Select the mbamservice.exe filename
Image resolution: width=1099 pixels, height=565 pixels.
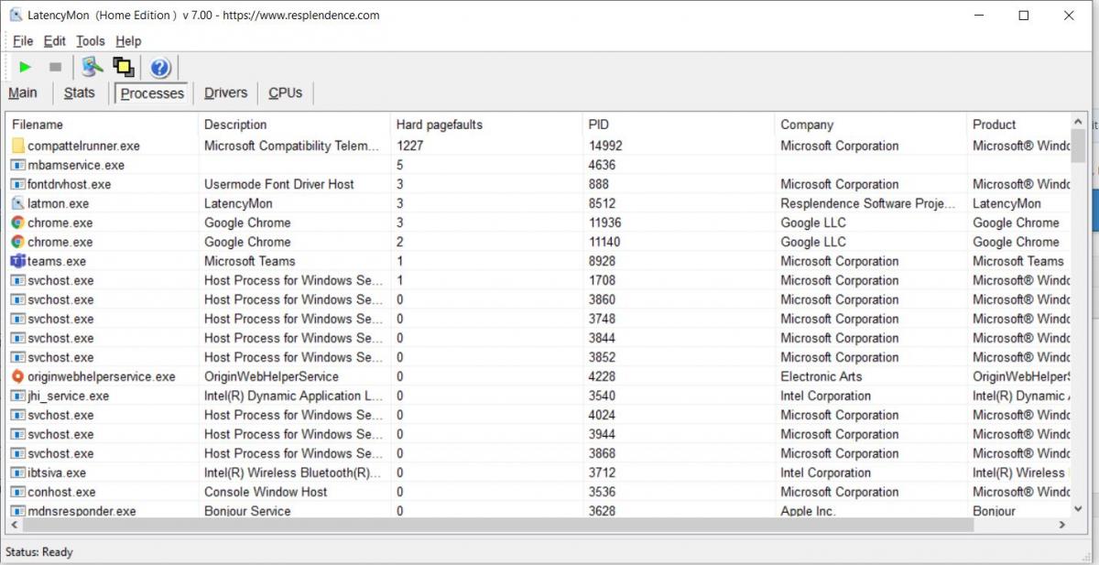(76, 165)
